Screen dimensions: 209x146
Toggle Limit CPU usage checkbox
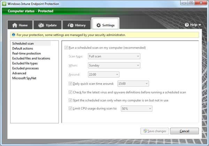click(70, 108)
